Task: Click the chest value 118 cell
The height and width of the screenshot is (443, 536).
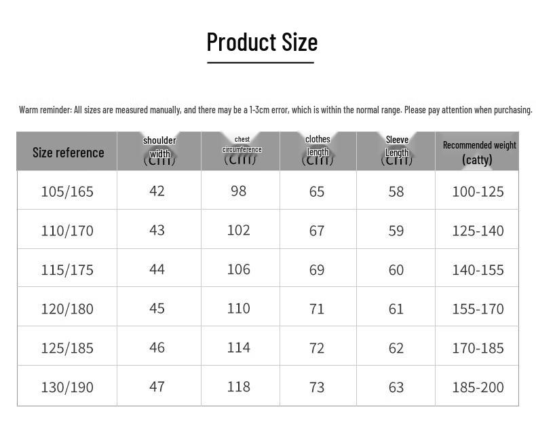Action: (x=239, y=387)
